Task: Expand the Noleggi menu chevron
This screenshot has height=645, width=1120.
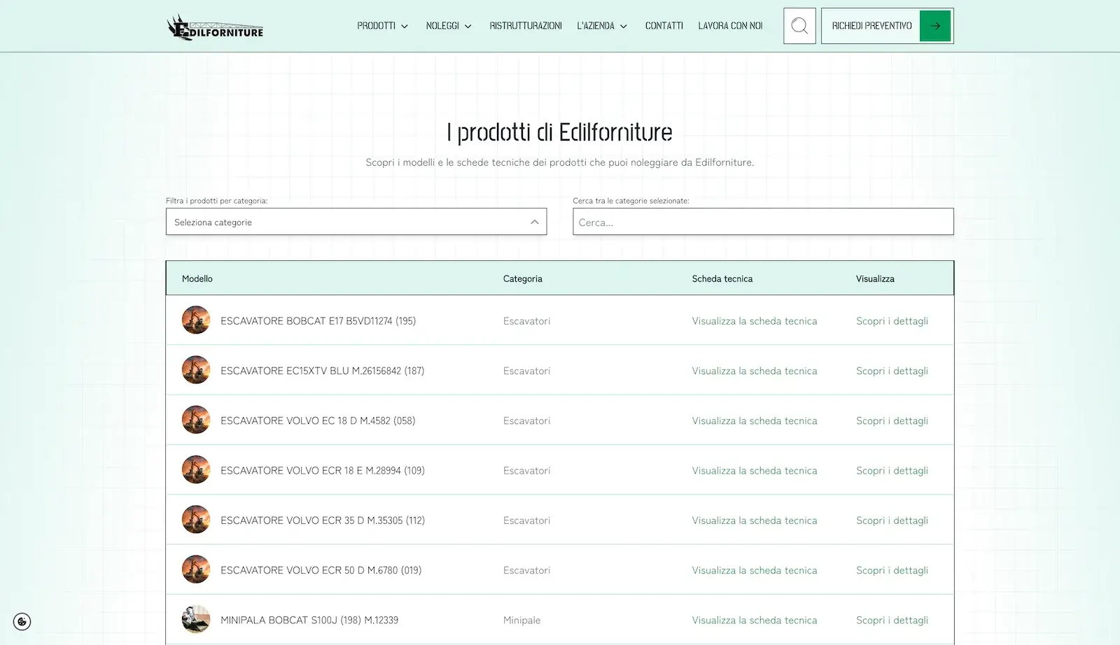Action: pos(468,27)
